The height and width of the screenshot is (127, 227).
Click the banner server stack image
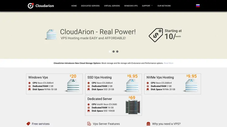(x=51, y=34)
